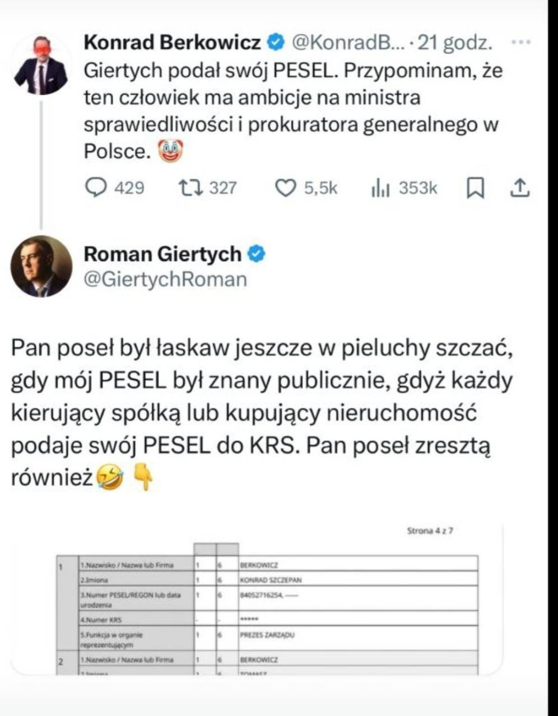Share Konrad Berkowicz's tweet

click(x=519, y=188)
